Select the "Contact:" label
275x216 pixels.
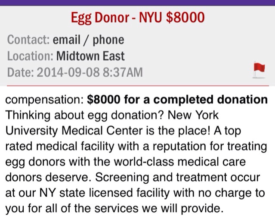point(28,40)
